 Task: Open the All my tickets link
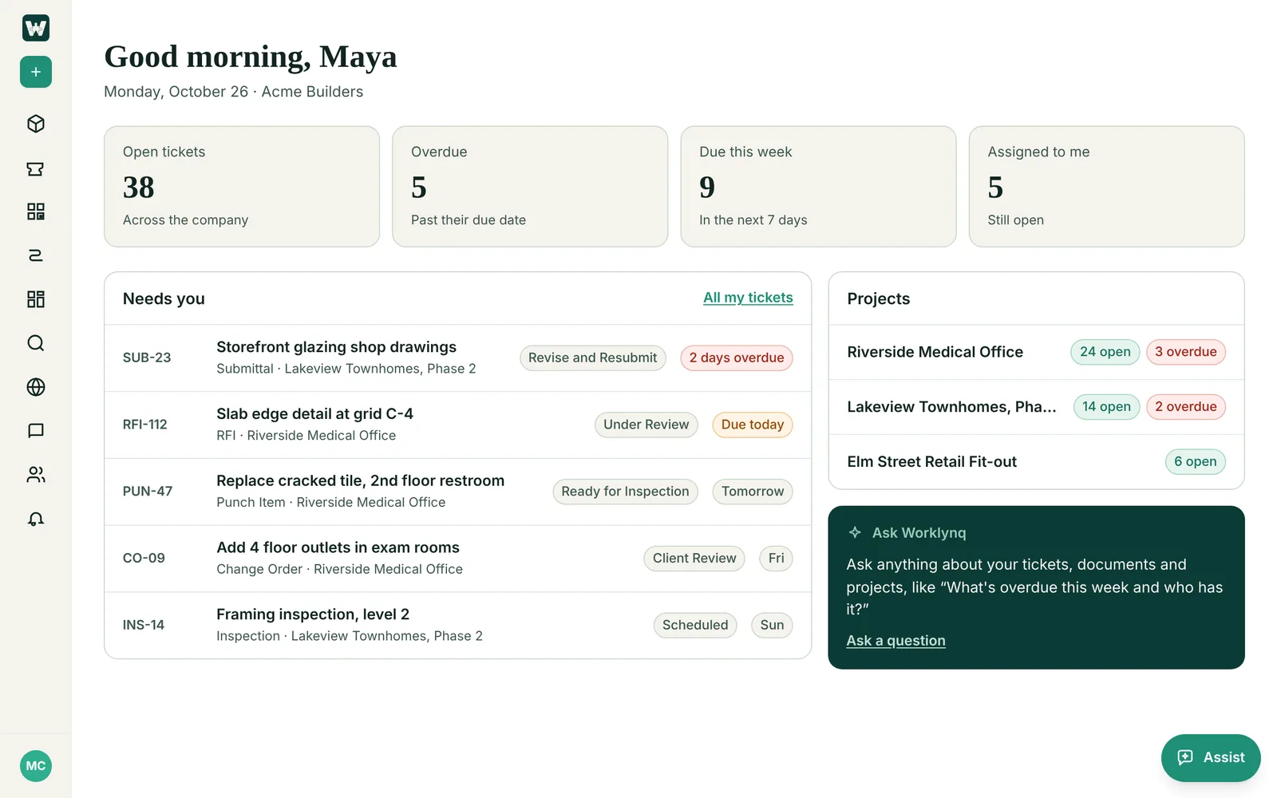(x=748, y=298)
